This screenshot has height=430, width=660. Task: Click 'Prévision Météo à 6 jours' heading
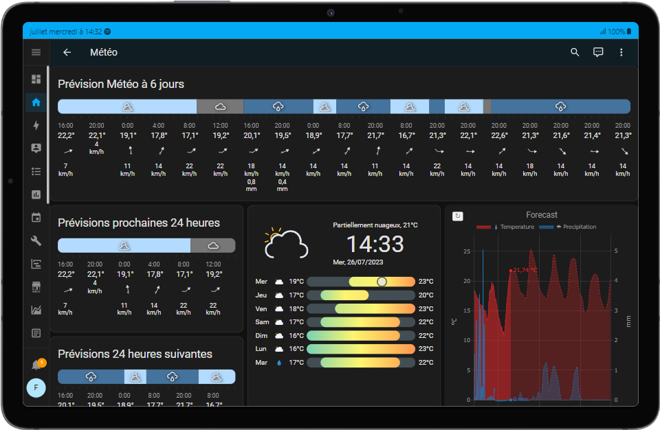121,84
